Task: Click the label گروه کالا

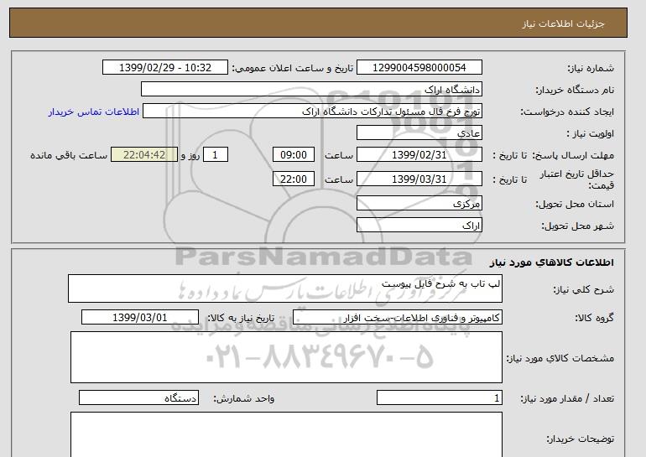Action: [x=595, y=318]
